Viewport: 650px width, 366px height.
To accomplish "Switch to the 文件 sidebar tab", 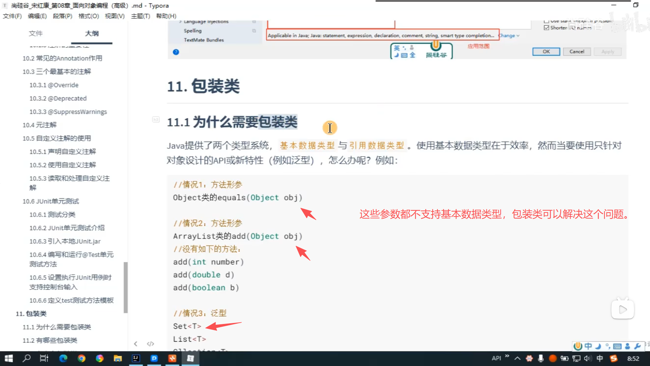I will (36, 33).
